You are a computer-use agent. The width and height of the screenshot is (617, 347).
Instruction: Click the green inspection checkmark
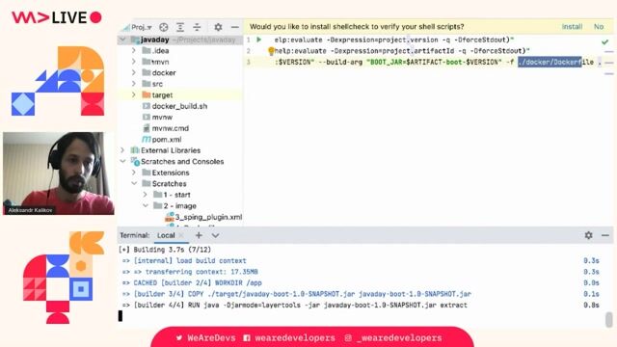(604, 41)
